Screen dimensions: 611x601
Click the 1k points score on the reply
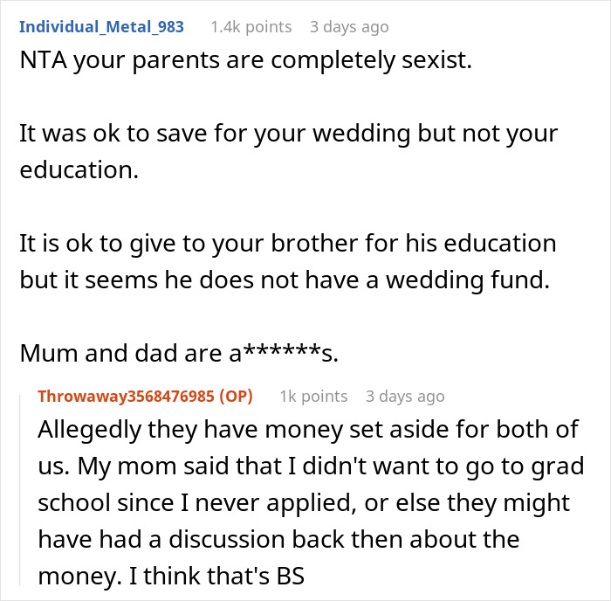[x=313, y=396]
